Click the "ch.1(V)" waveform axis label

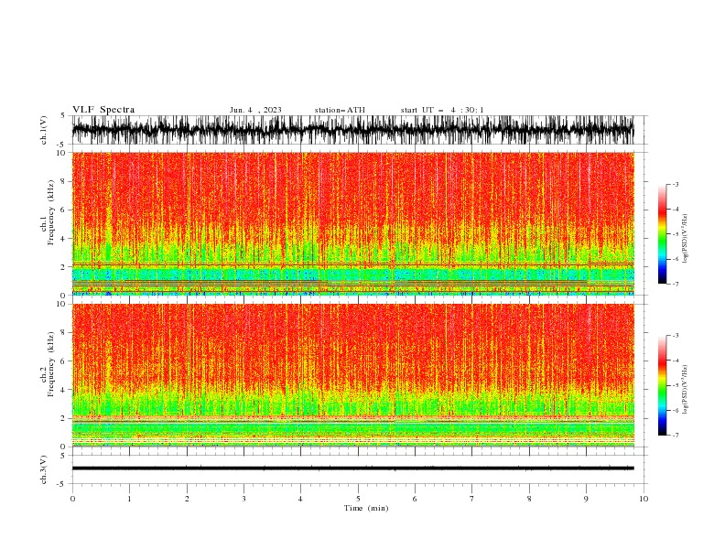44,130
